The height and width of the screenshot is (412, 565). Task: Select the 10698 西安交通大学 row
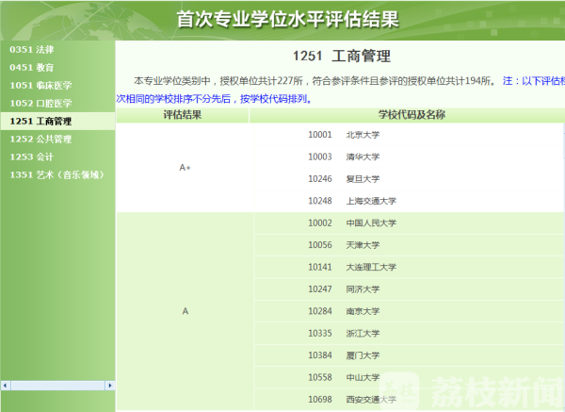[x=409, y=400]
